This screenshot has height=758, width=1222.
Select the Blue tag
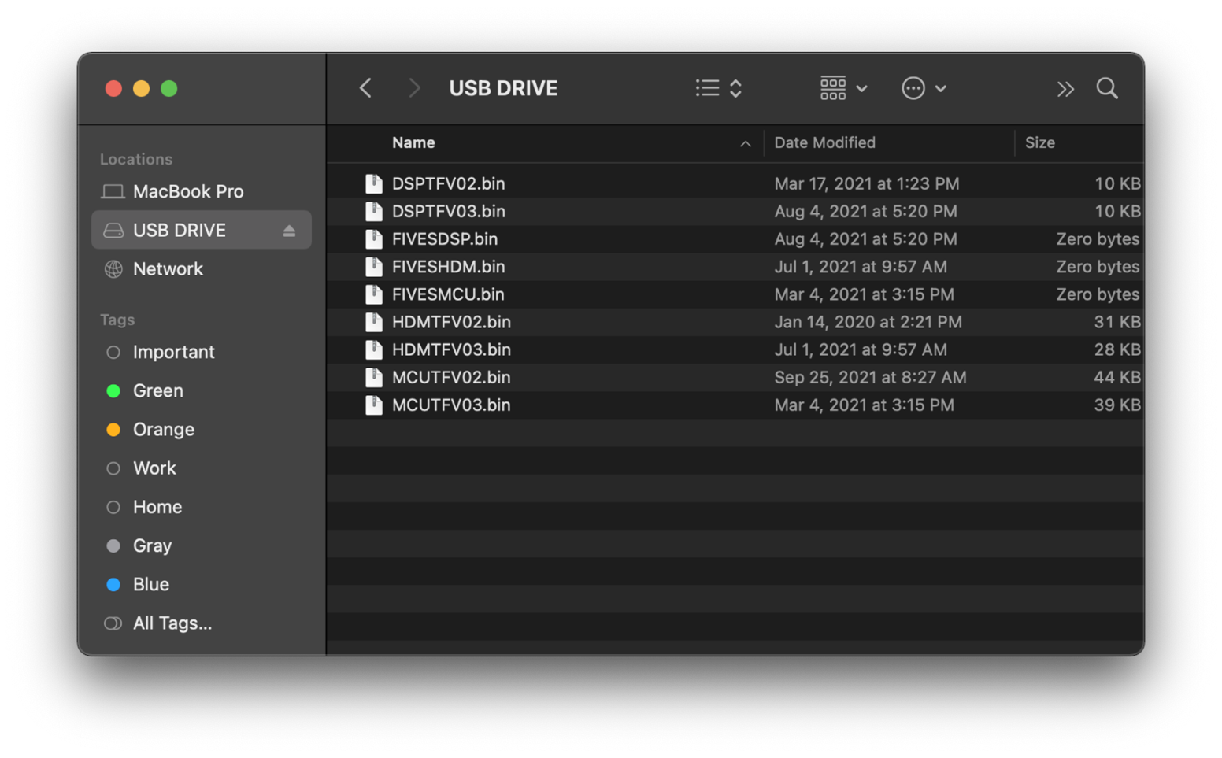[202, 584]
